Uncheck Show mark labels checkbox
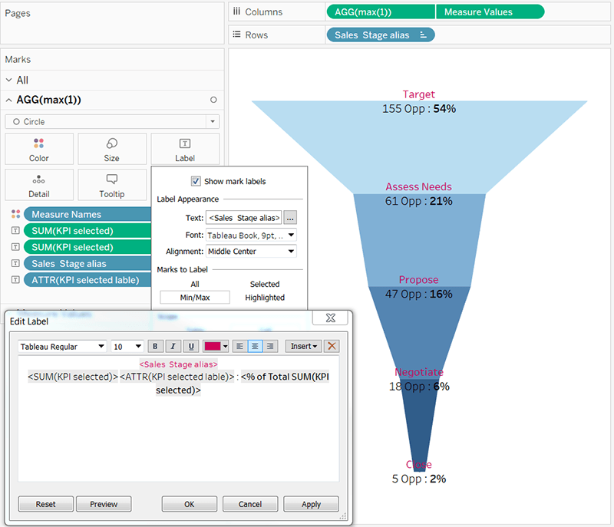The height and width of the screenshot is (527, 614). tap(196, 182)
